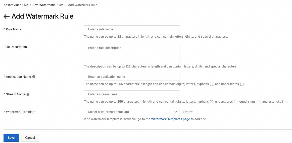This screenshot has height=143, width=292.
Task: Click the back arrow beside the page title
Action: [x=7, y=17]
